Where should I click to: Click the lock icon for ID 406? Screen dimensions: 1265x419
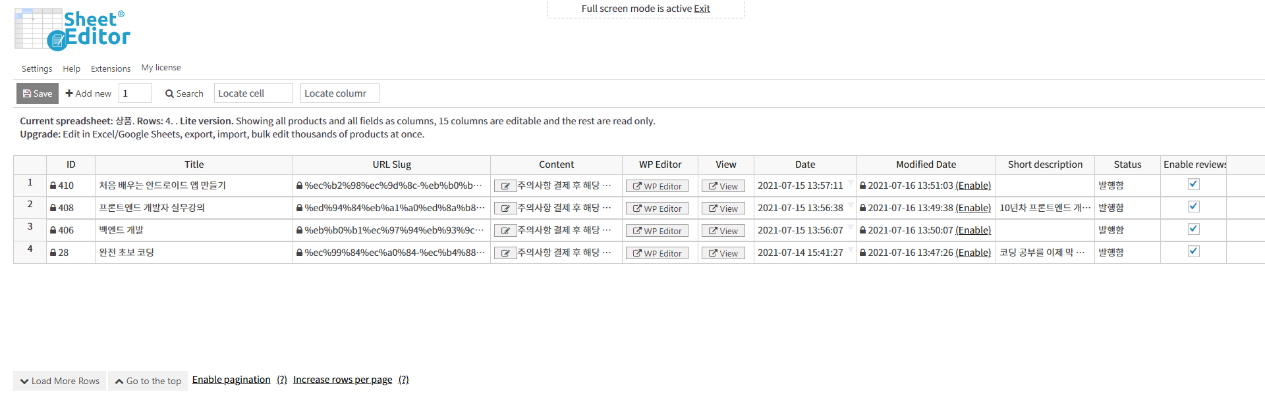[53, 231]
